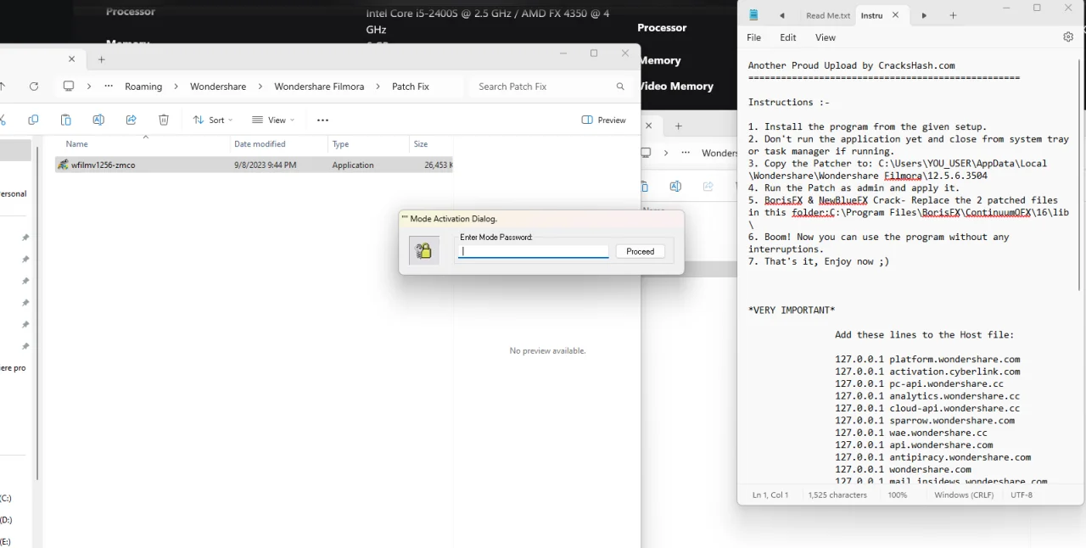Expand the chevron after Wondershare Filmora breadcrumb
The width and height of the screenshot is (1086, 548).
tap(378, 87)
